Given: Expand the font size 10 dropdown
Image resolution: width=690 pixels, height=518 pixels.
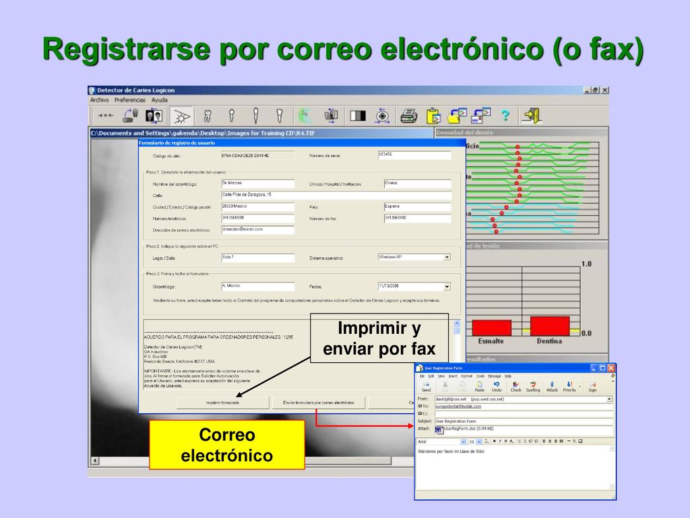Looking at the screenshot, I should [x=479, y=441].
